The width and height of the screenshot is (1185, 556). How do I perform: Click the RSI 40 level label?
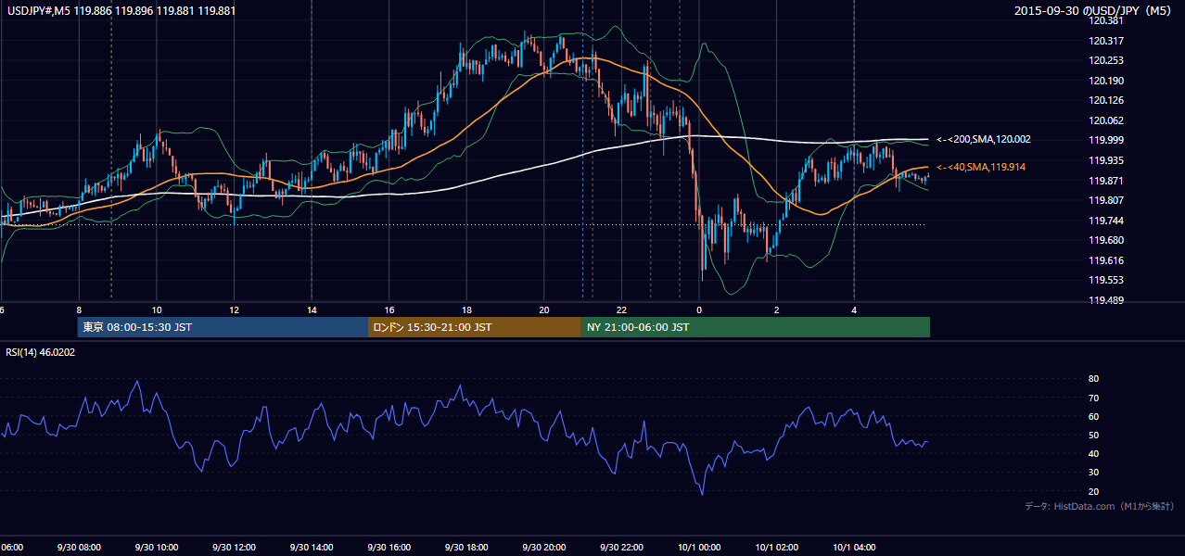tap(1093, 453)
